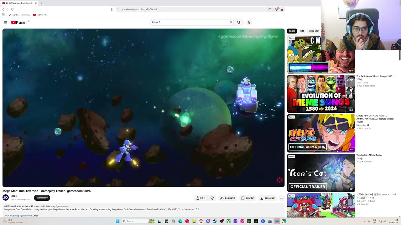This screenshot has height=225, width=401.
Task: Go back with the browser back arrow
Action: 3,9
